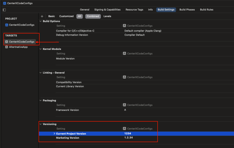Collapse the Kernel Module section

[41, 49]
